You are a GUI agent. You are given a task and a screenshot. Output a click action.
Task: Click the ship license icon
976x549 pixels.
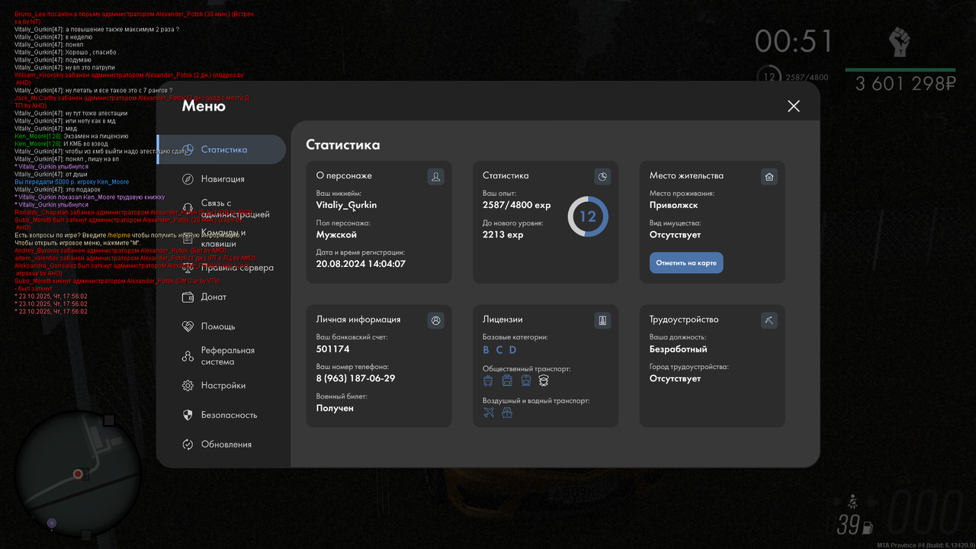coord(507,413)
